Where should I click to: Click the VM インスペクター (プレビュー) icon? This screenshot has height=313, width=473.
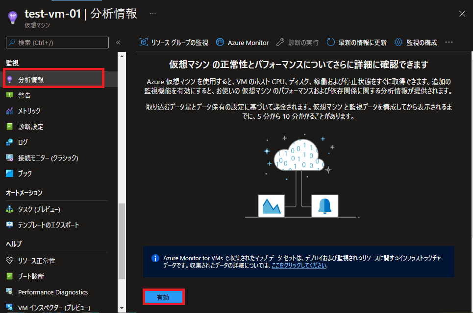coord(10,307)
